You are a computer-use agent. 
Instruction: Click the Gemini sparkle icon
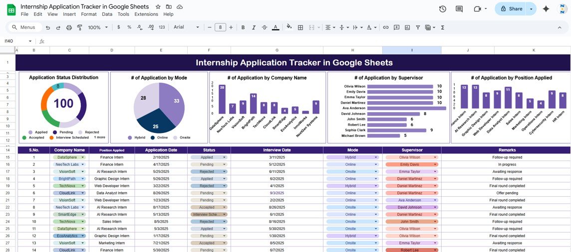[546, 9]
